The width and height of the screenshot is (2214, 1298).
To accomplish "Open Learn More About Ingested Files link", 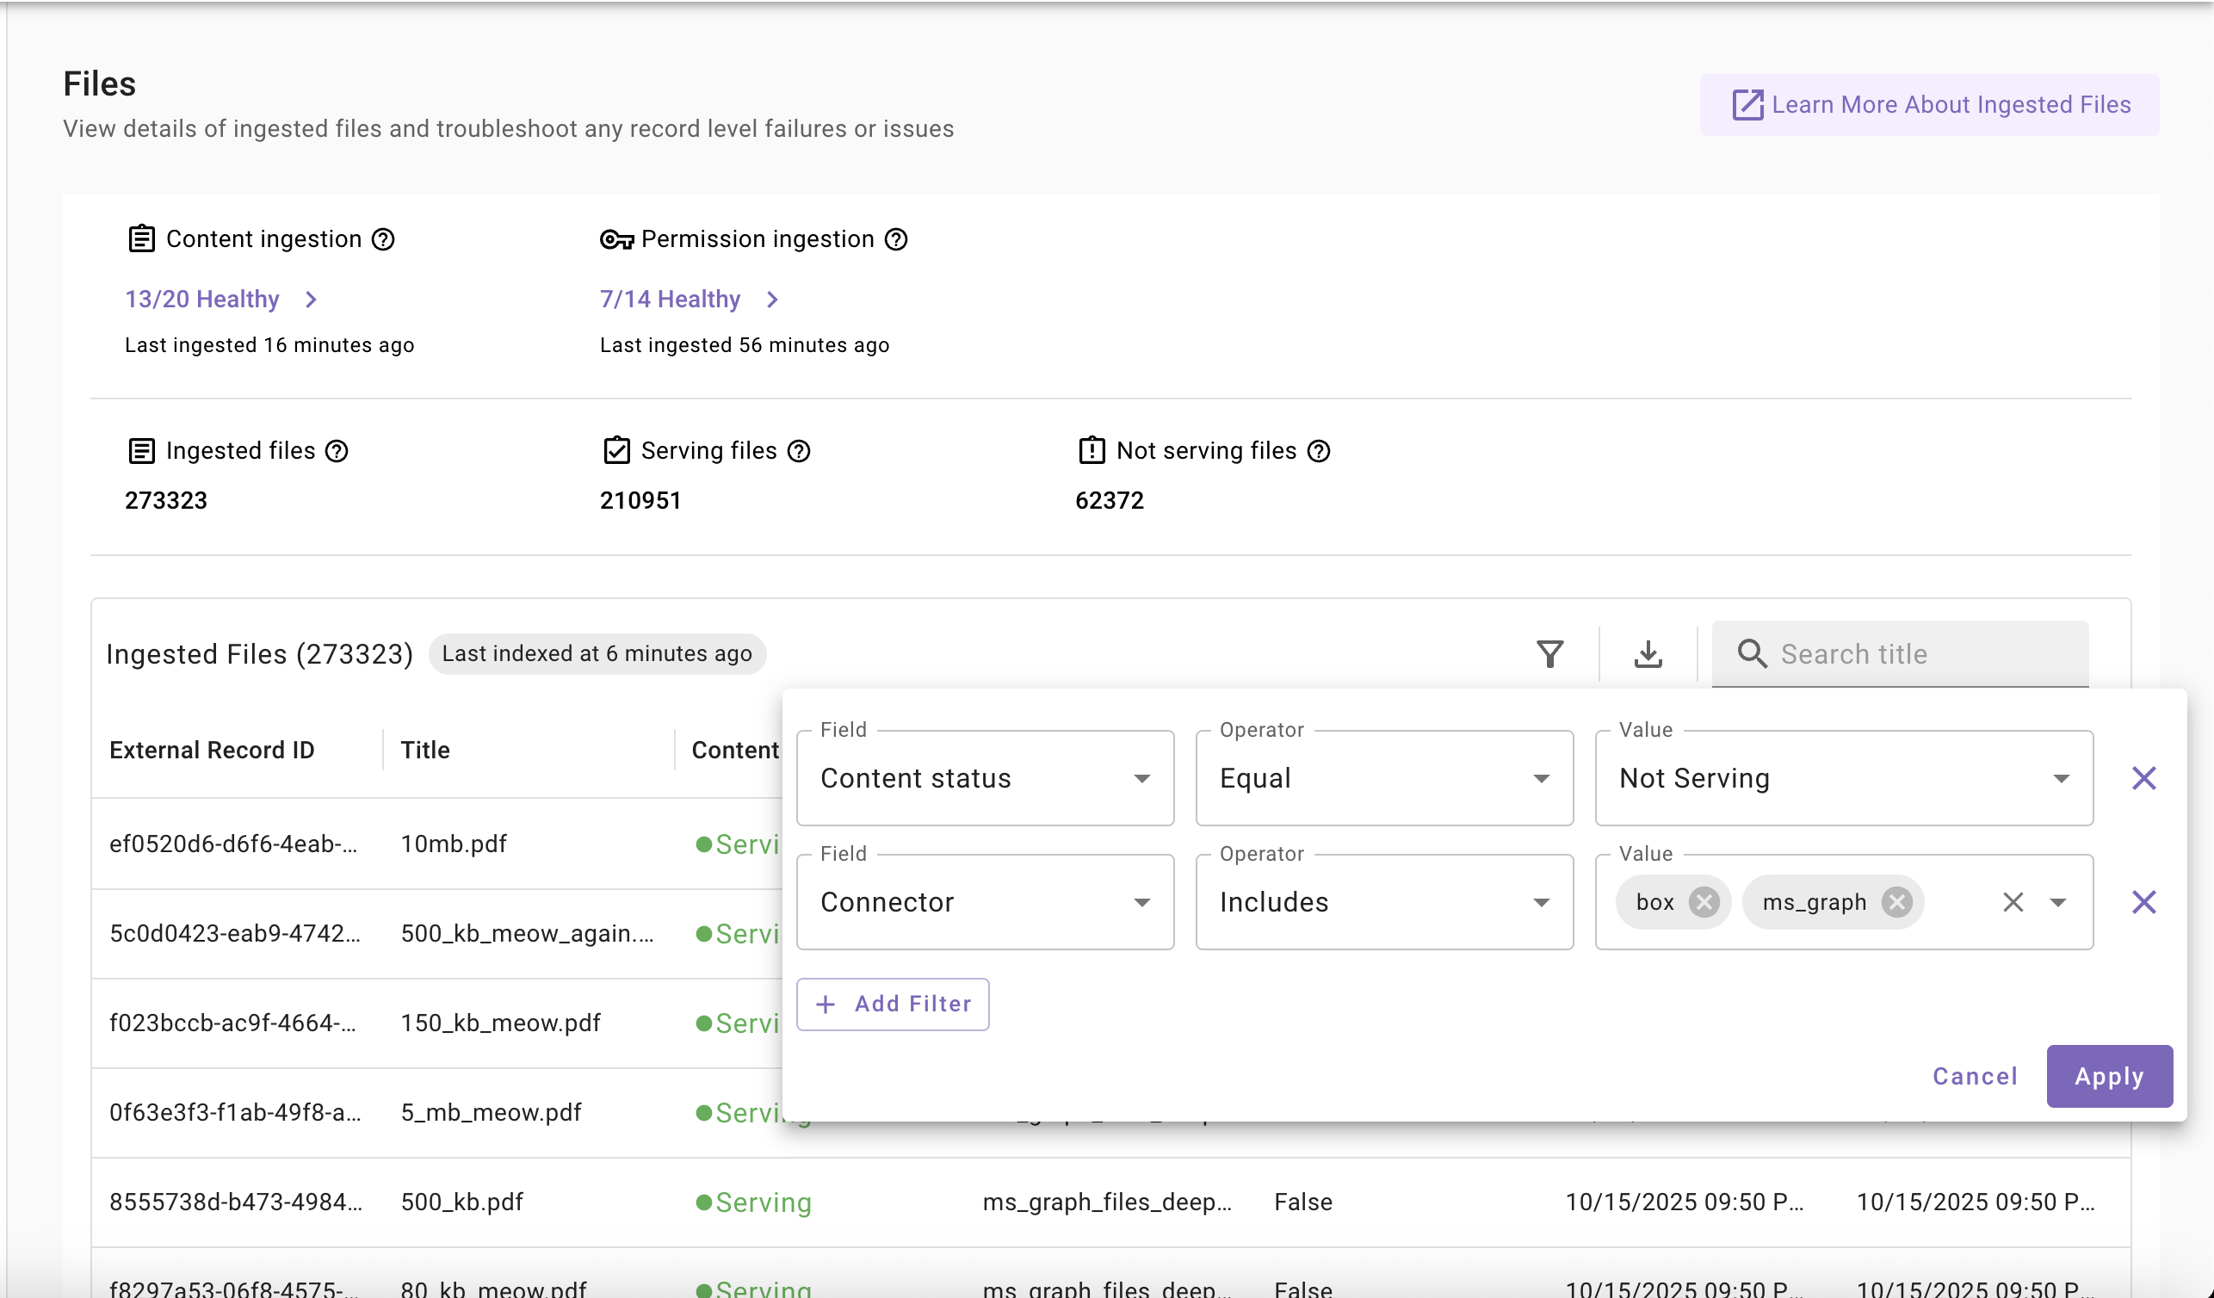I will tap(1929, 104).
